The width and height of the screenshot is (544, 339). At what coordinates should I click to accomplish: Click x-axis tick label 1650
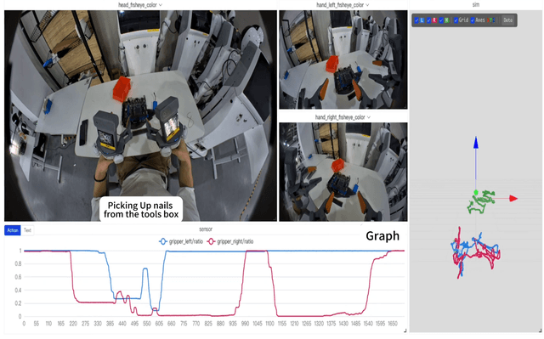tap(393, 324)
